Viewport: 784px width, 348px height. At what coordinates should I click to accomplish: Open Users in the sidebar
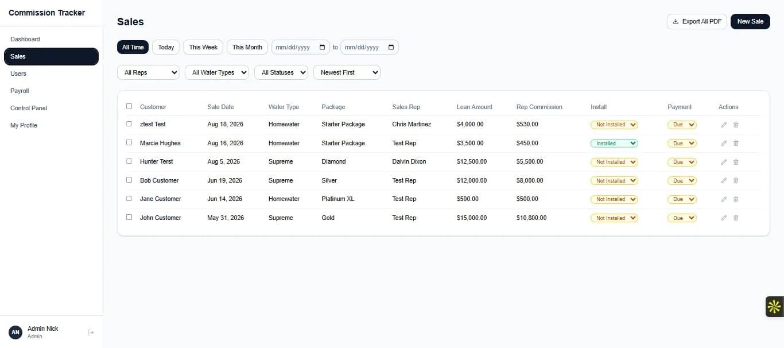pyautogui.click(x=51, y=74)
